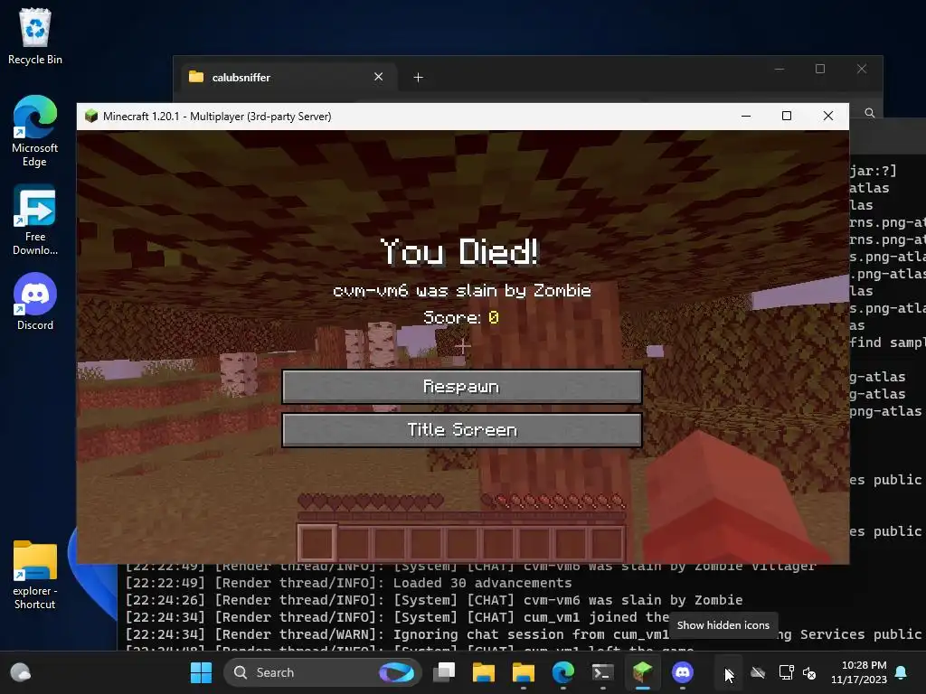
Task: Open the clock showing 10:28 PM
Action: (859, 672)
